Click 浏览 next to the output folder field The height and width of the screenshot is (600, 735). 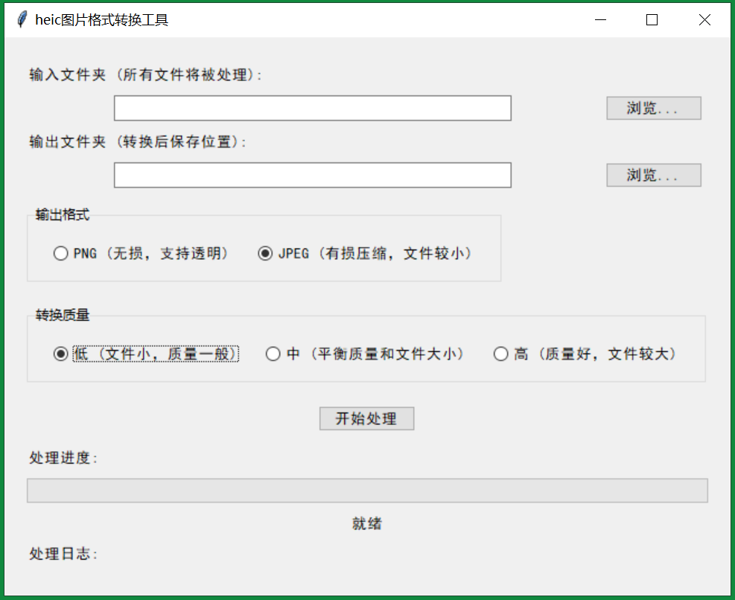pos(653,175)
